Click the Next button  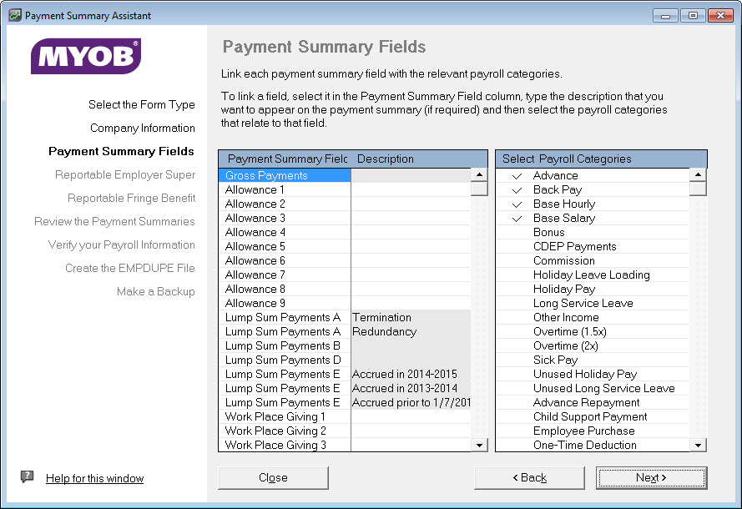click(651, 477)
